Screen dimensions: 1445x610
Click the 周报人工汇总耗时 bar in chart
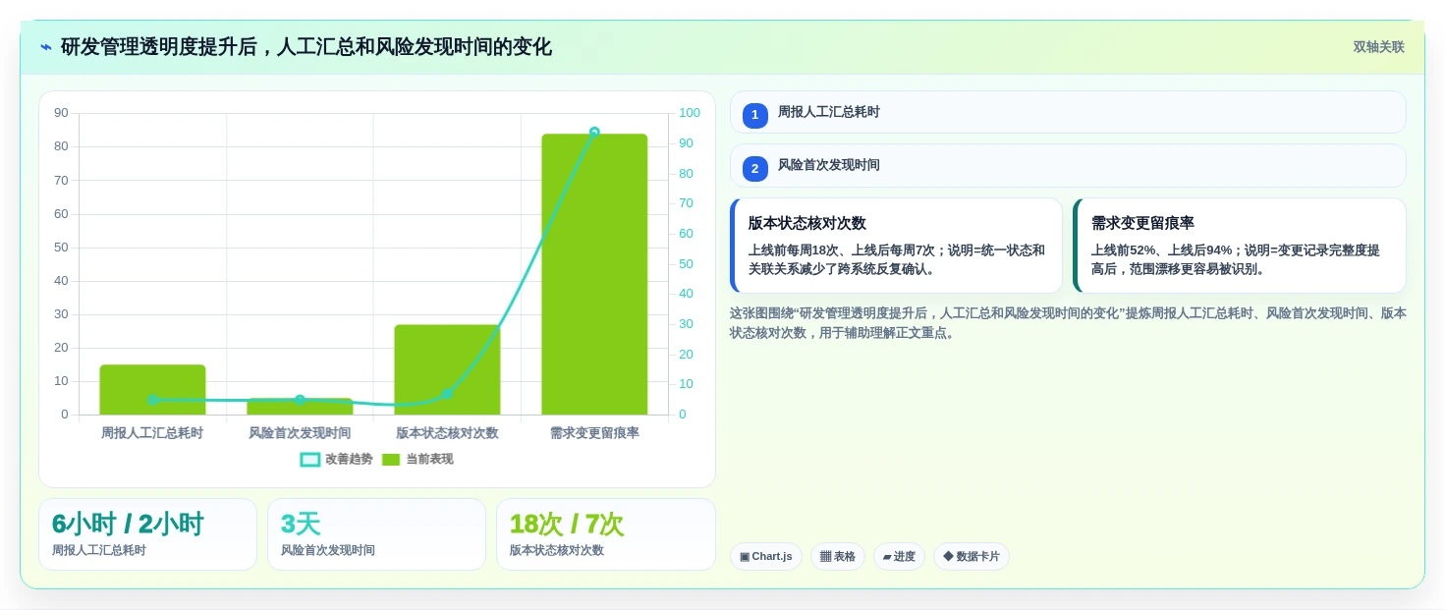click(152, 390)
